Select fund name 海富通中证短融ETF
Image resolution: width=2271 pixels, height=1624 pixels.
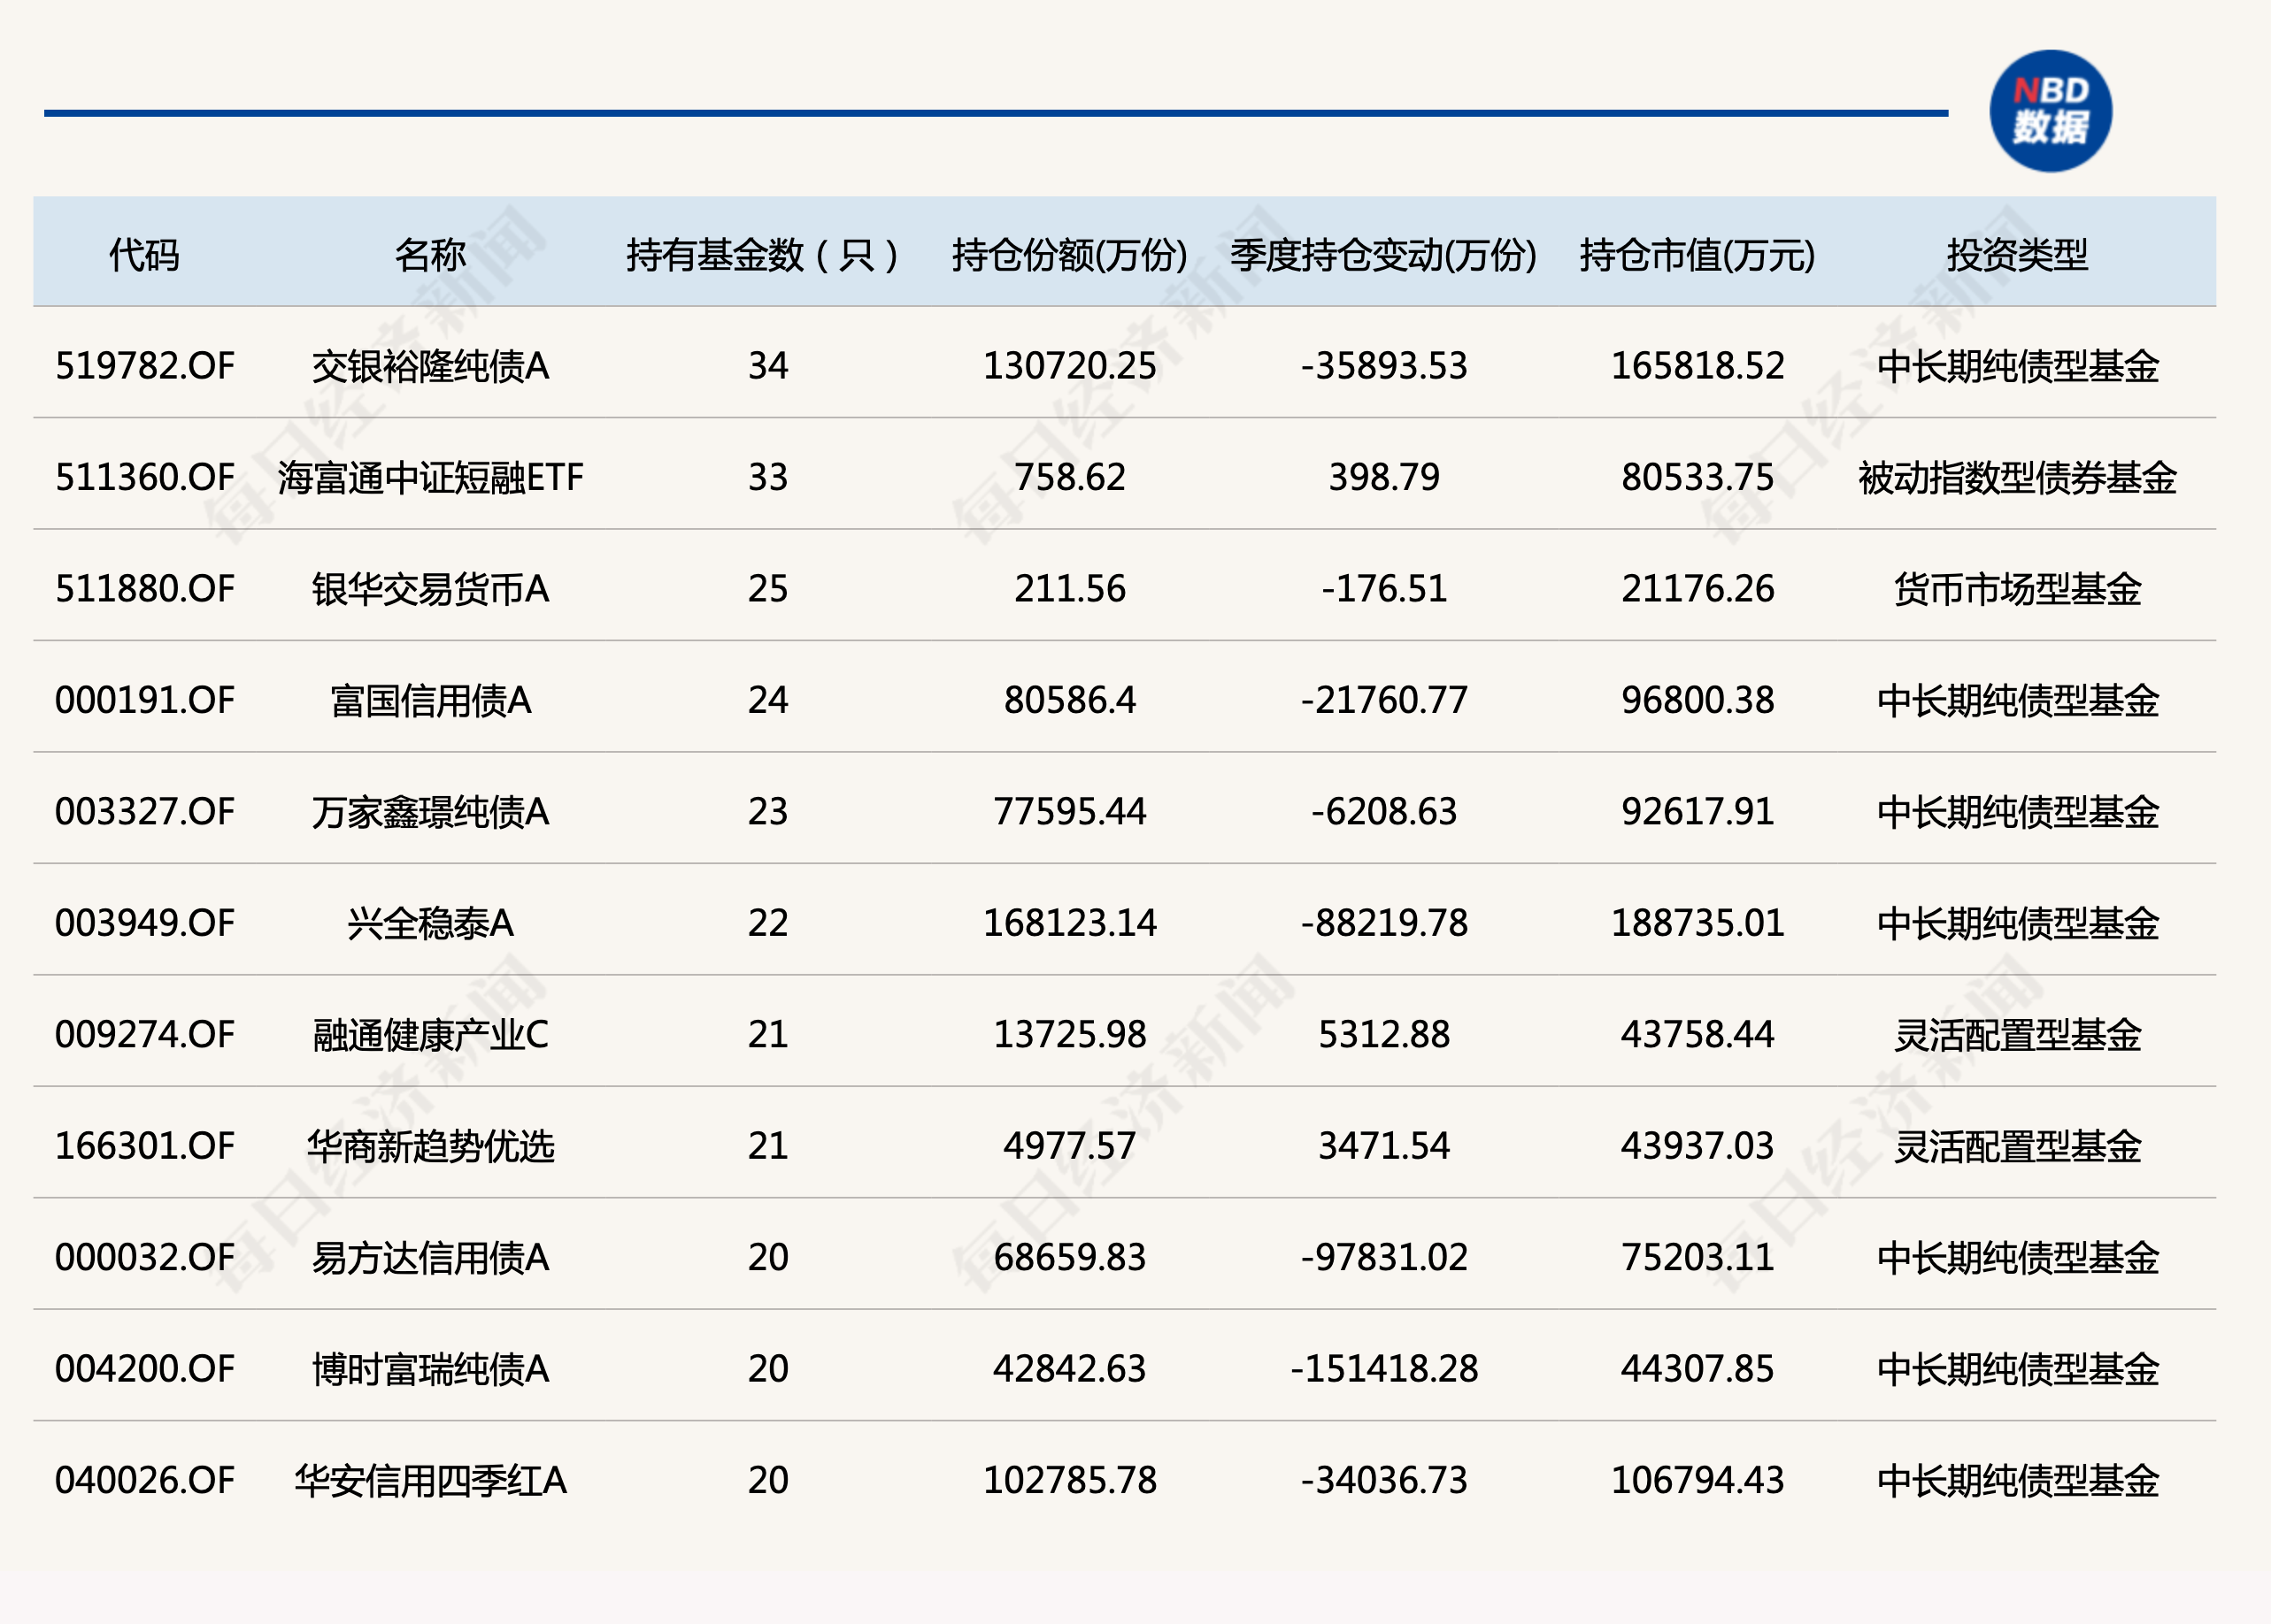[430, 477]
